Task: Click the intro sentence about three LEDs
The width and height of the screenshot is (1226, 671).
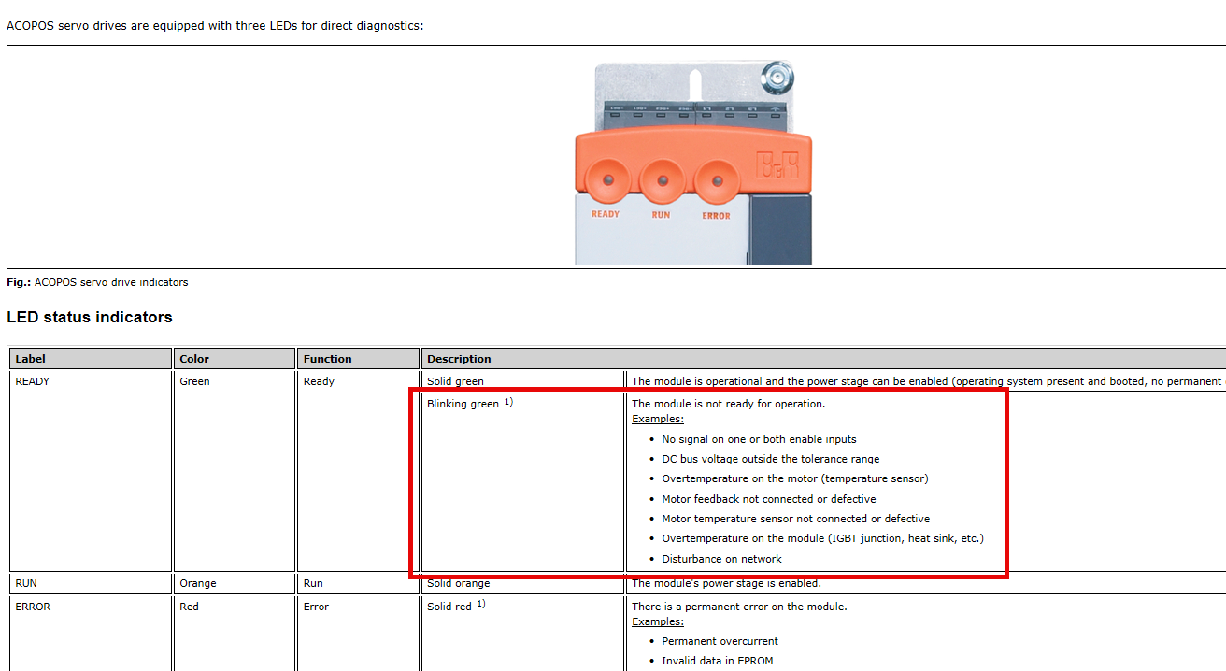Action: pos(215,25)
